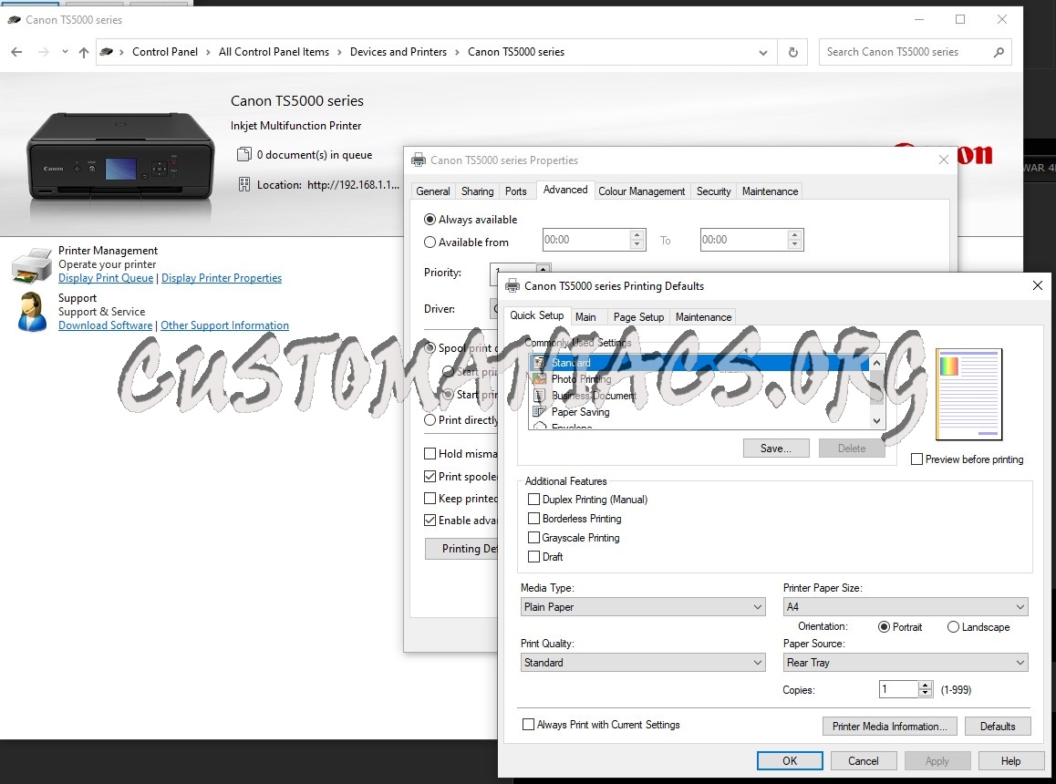
Task: Enable Borderless Printing checkbox
Action: pos(534,519)
